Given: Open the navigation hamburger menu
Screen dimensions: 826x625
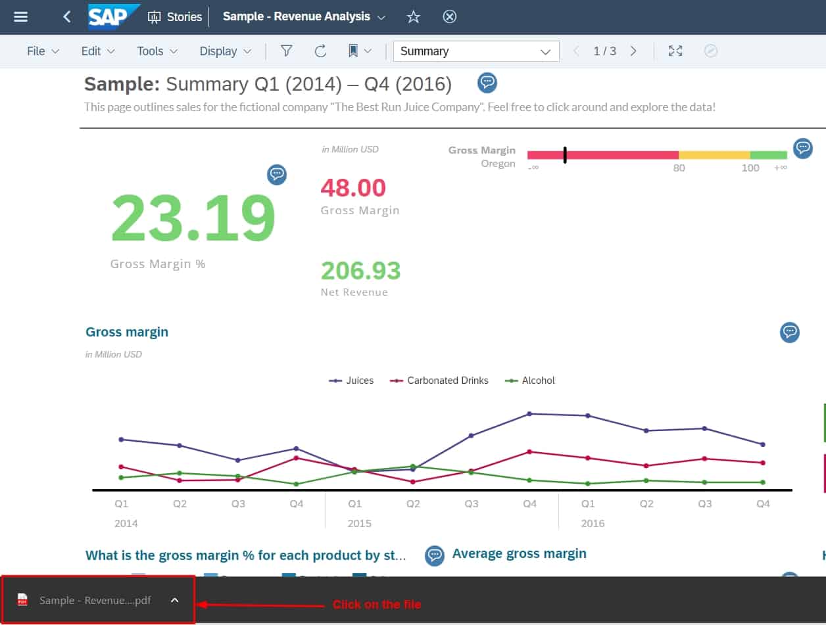Looking at the screenshot, I should (22, 16).
